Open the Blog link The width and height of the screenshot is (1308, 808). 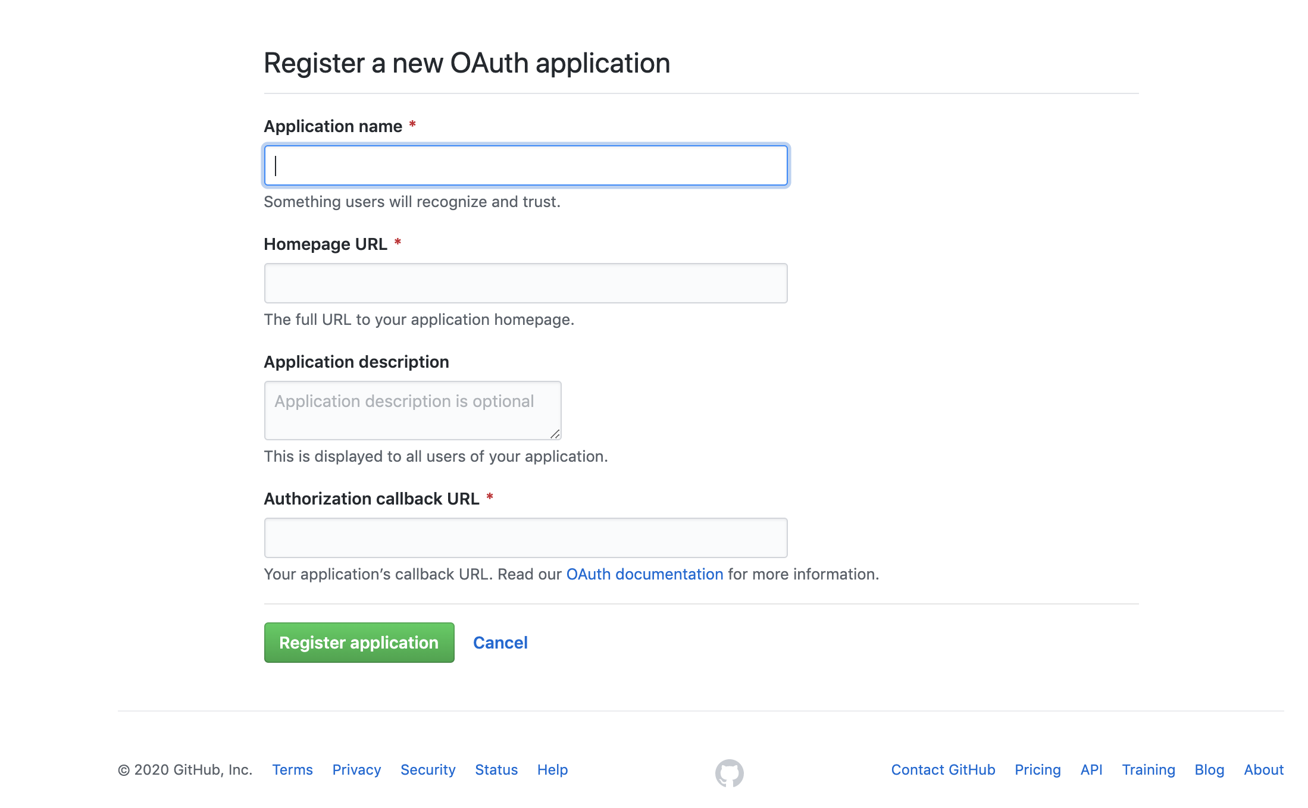(1209, 769)
